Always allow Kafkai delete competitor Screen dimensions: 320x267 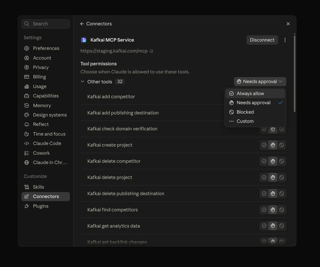[x=264, y=161]
